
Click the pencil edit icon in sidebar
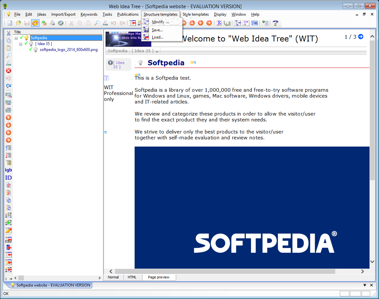(8, 230)
